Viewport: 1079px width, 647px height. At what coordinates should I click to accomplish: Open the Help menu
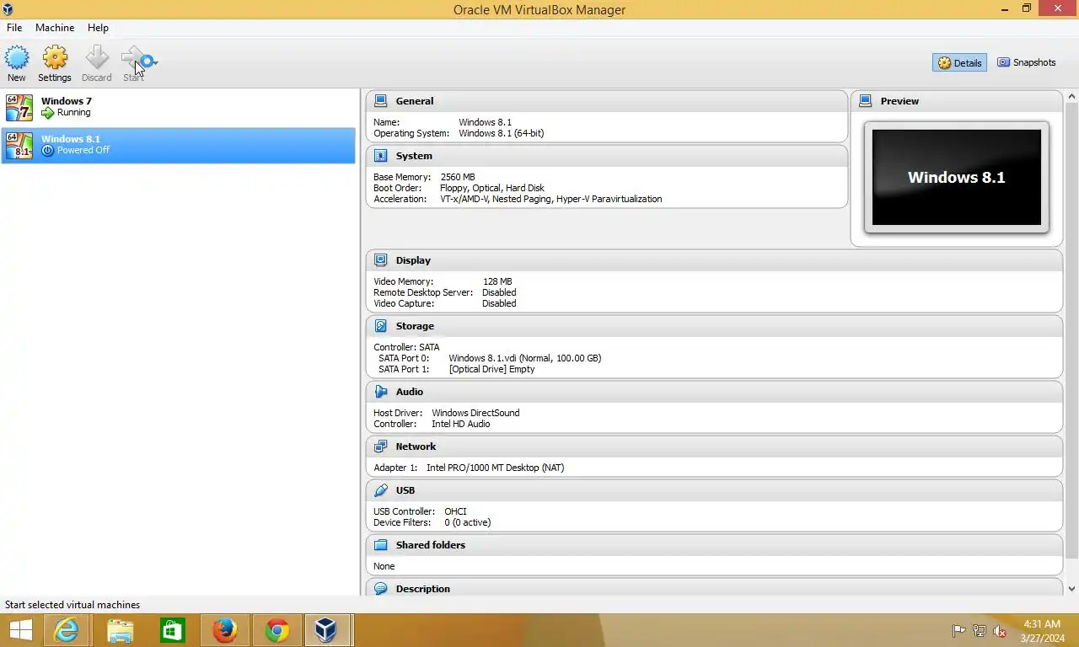point(98,28)
